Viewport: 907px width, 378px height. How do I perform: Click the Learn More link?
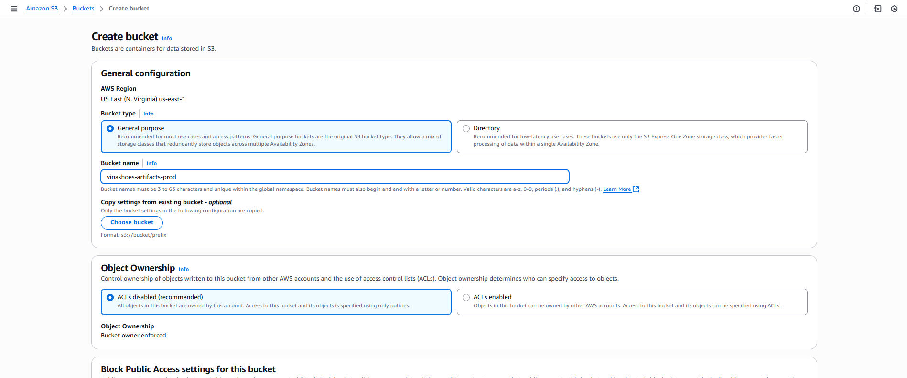616,189
